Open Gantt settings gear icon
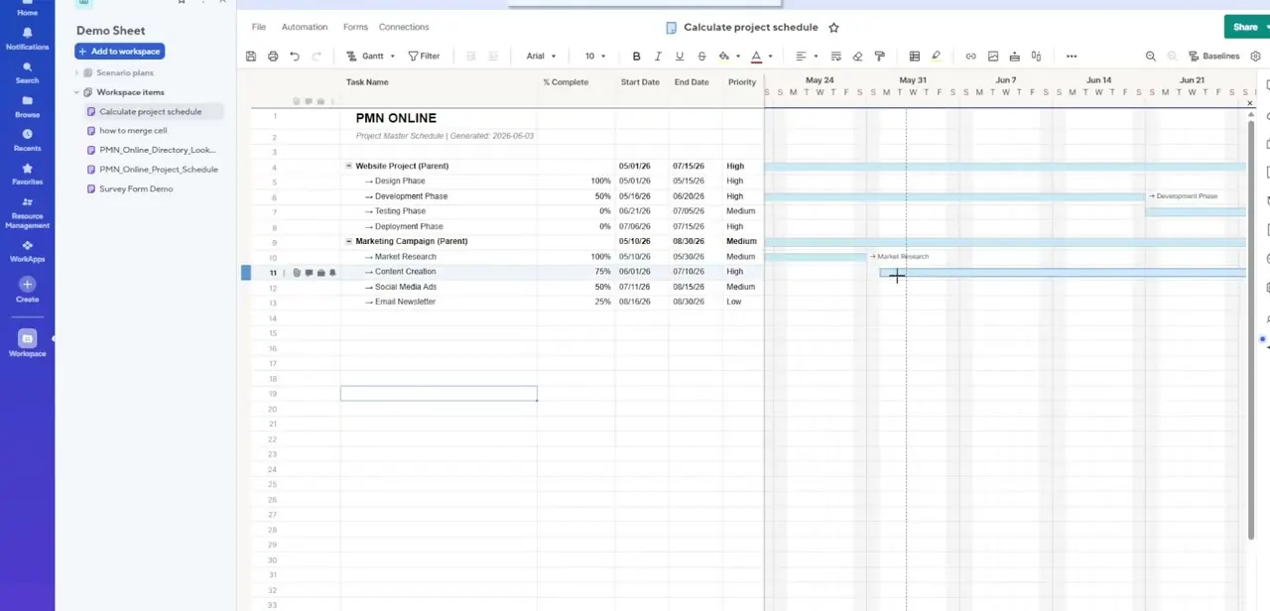The height and width of the screenshot is (611, 1270). 1255,57
